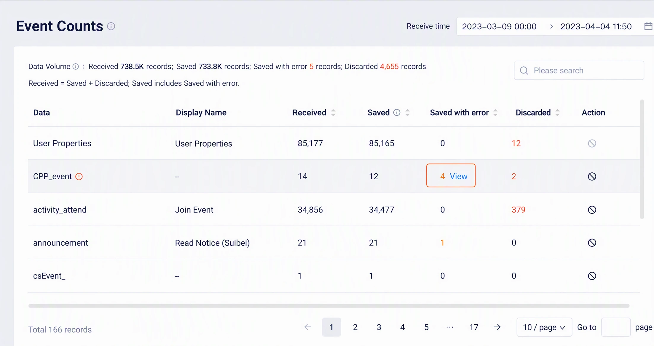Click the Go to page number box

tap(616, 327)
